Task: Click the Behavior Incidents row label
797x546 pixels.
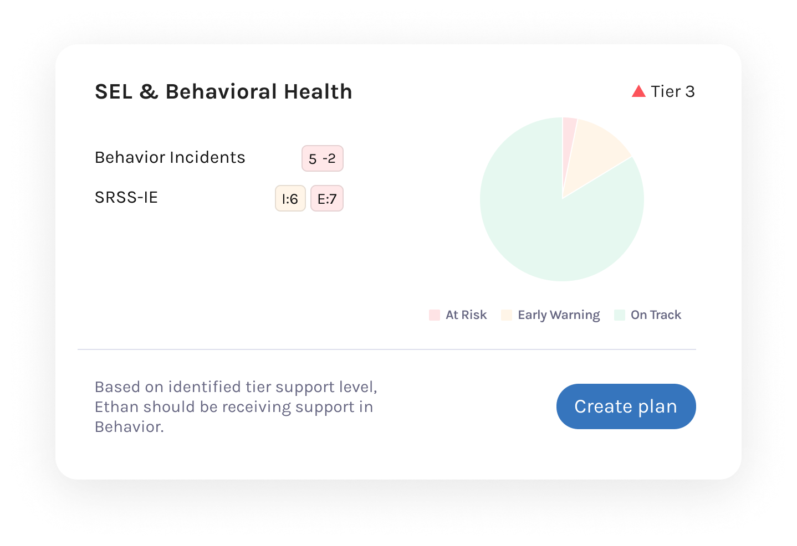Action: 170,158
